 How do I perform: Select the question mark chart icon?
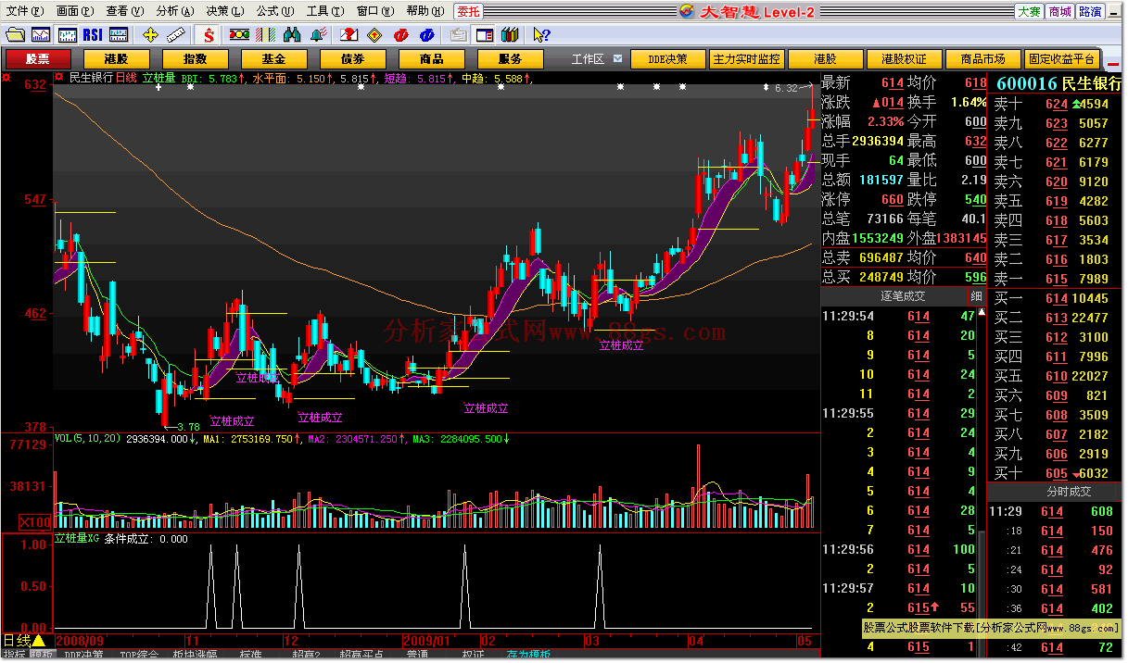349,35
